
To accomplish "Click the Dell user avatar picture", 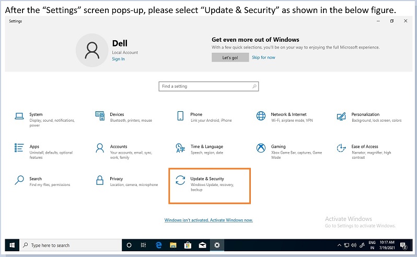I will [92, 50].
